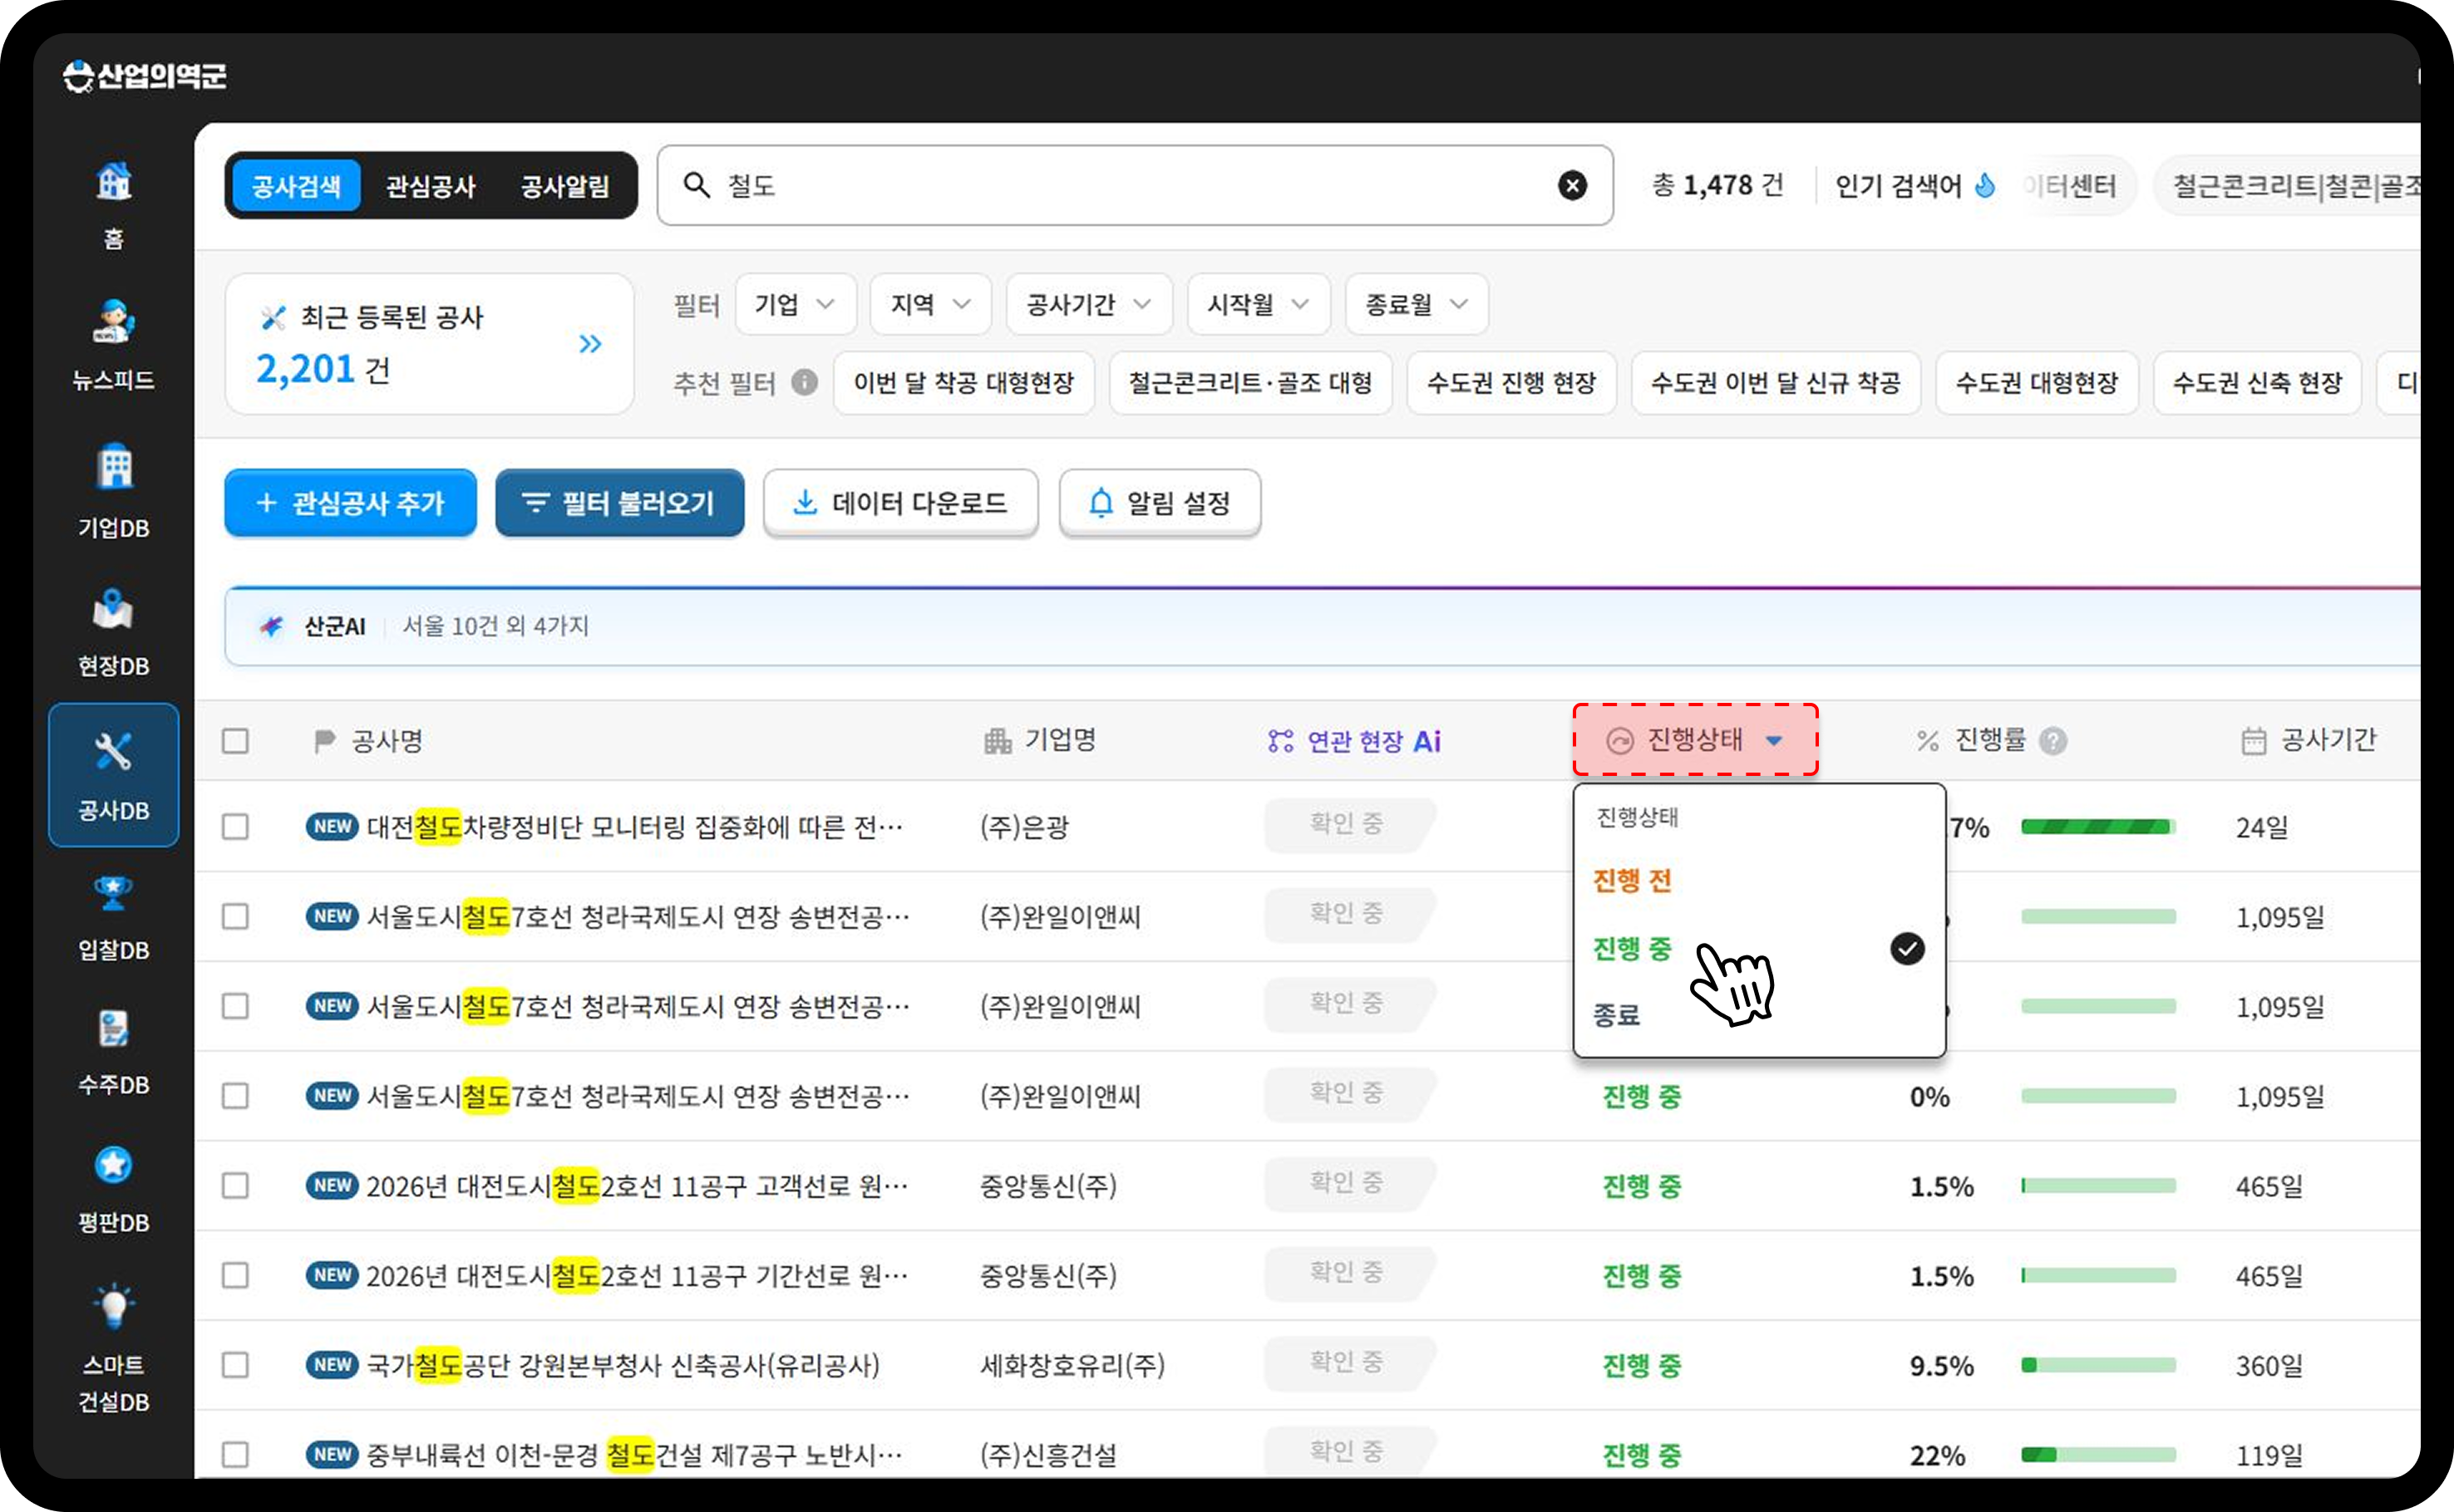2454x1512 pixels.
Task: Expand the 지역 filter dropdown
Action: [930, 304]
